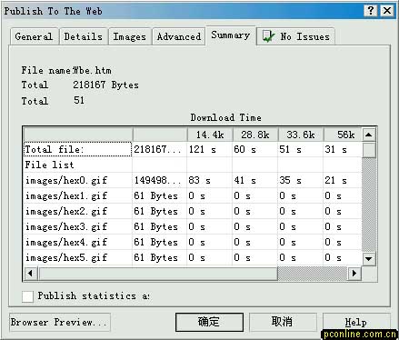
Task: Click the horizontal scrollbar thumb
Action: (x=157, y=274)
